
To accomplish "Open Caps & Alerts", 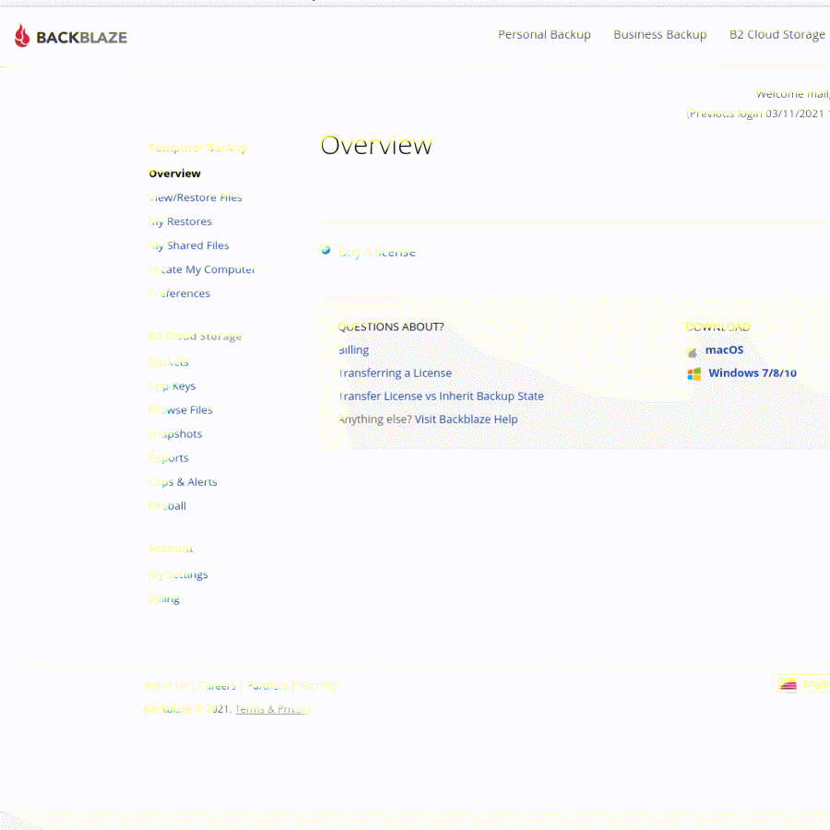I will 183,482.
